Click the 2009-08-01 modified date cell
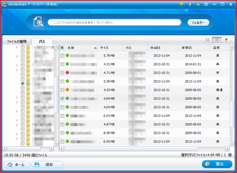Viewport: 237px width, 173px height. pyautogui.click(x=193, y=73)
